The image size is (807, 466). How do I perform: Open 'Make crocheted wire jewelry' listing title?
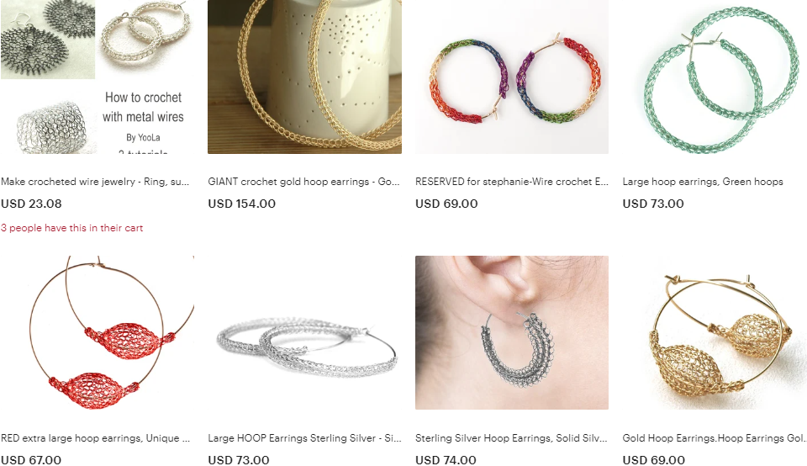[x=95, y=182]
